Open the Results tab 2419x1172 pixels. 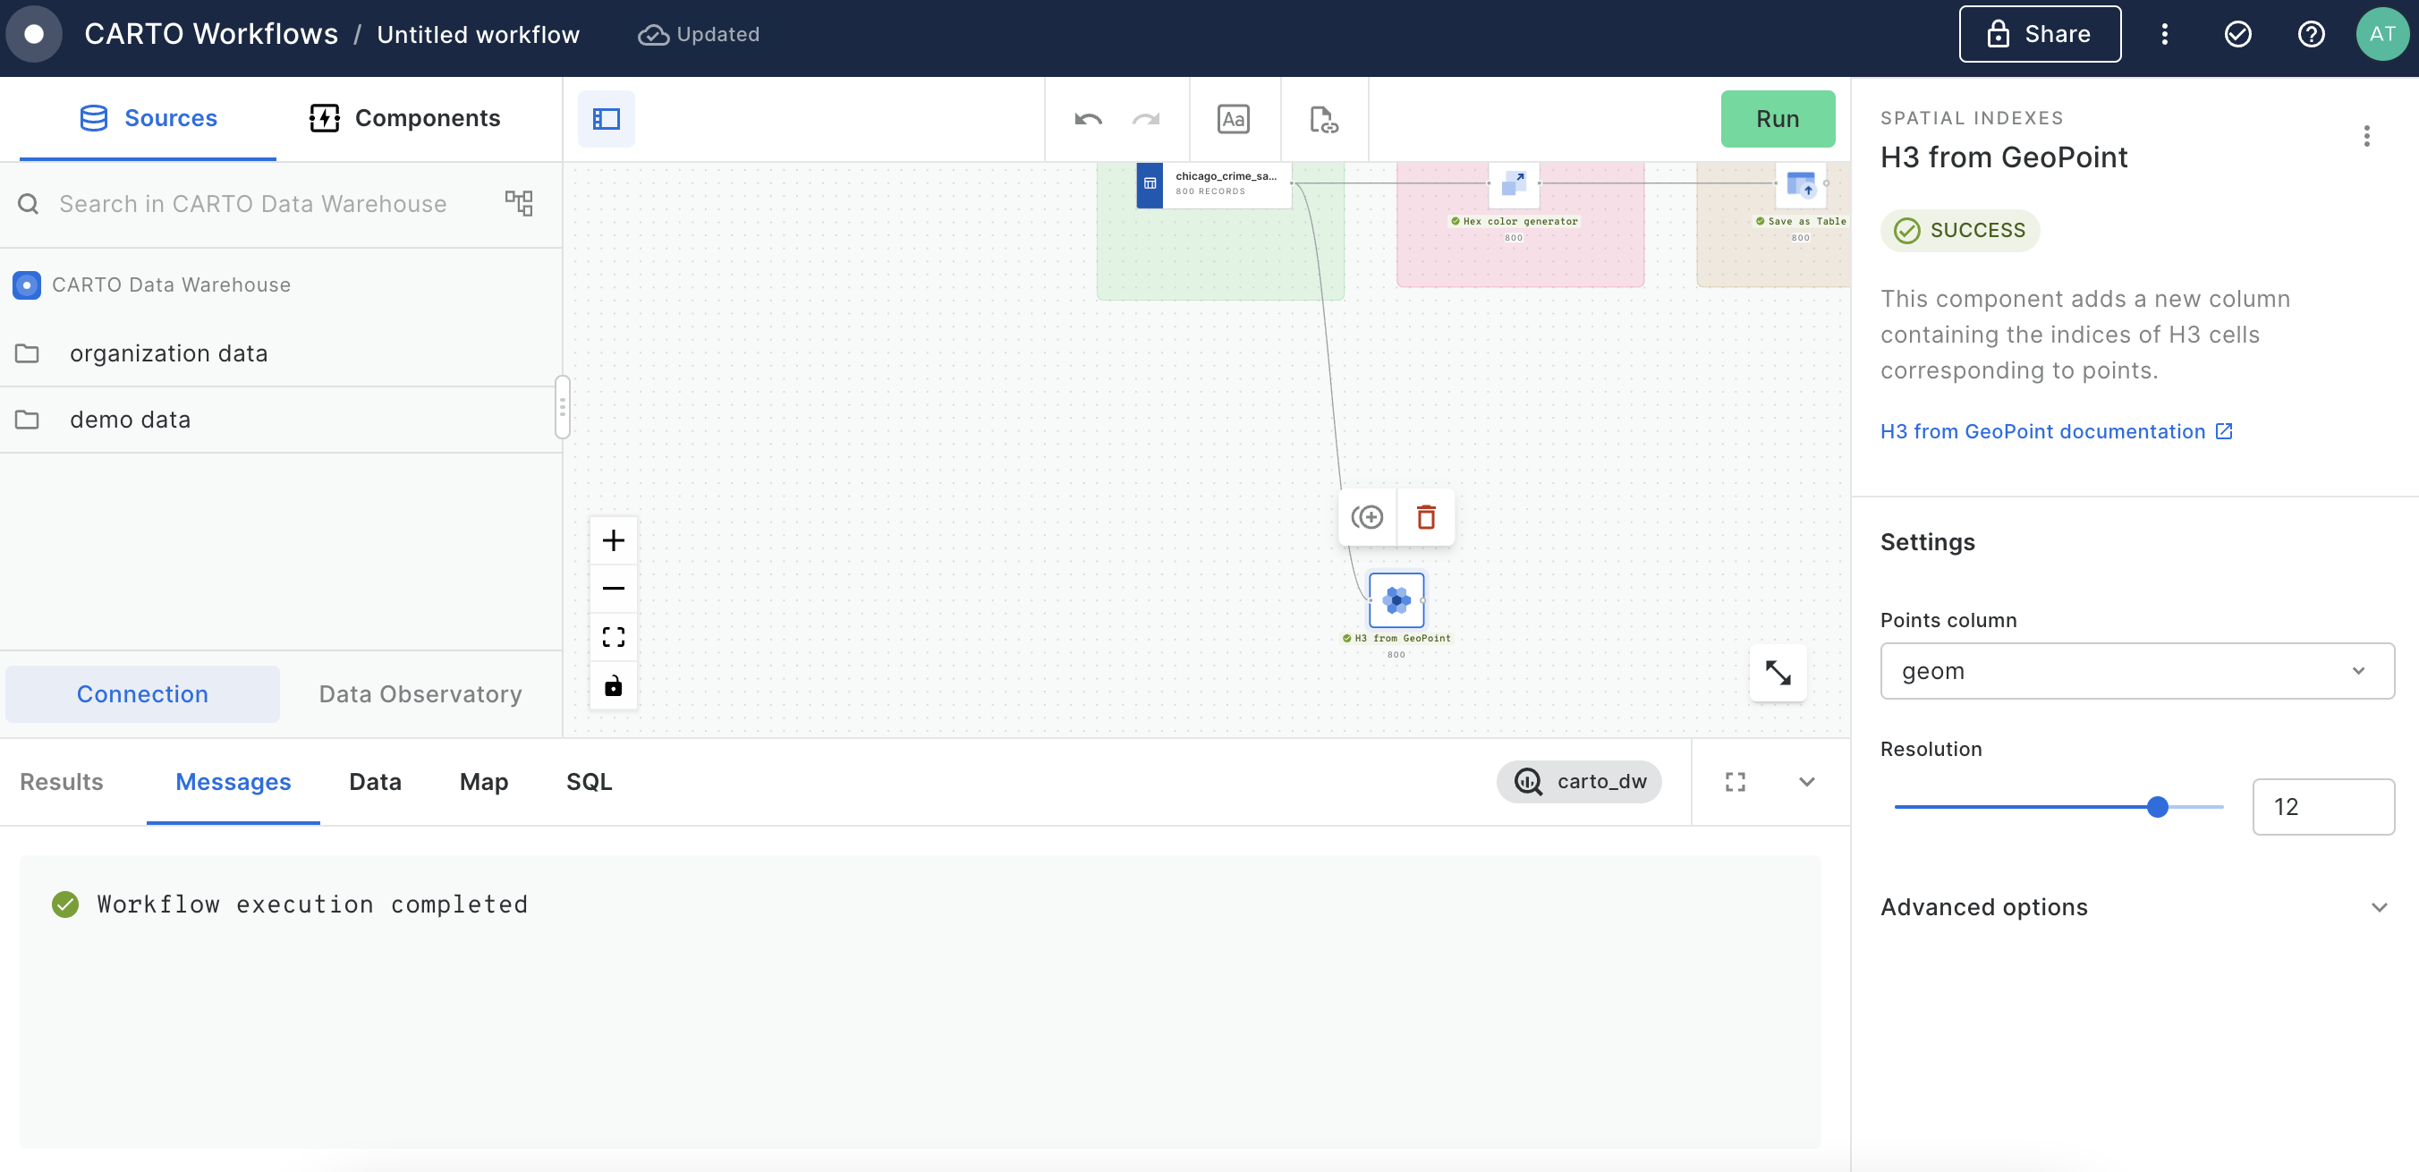point(61,781)
